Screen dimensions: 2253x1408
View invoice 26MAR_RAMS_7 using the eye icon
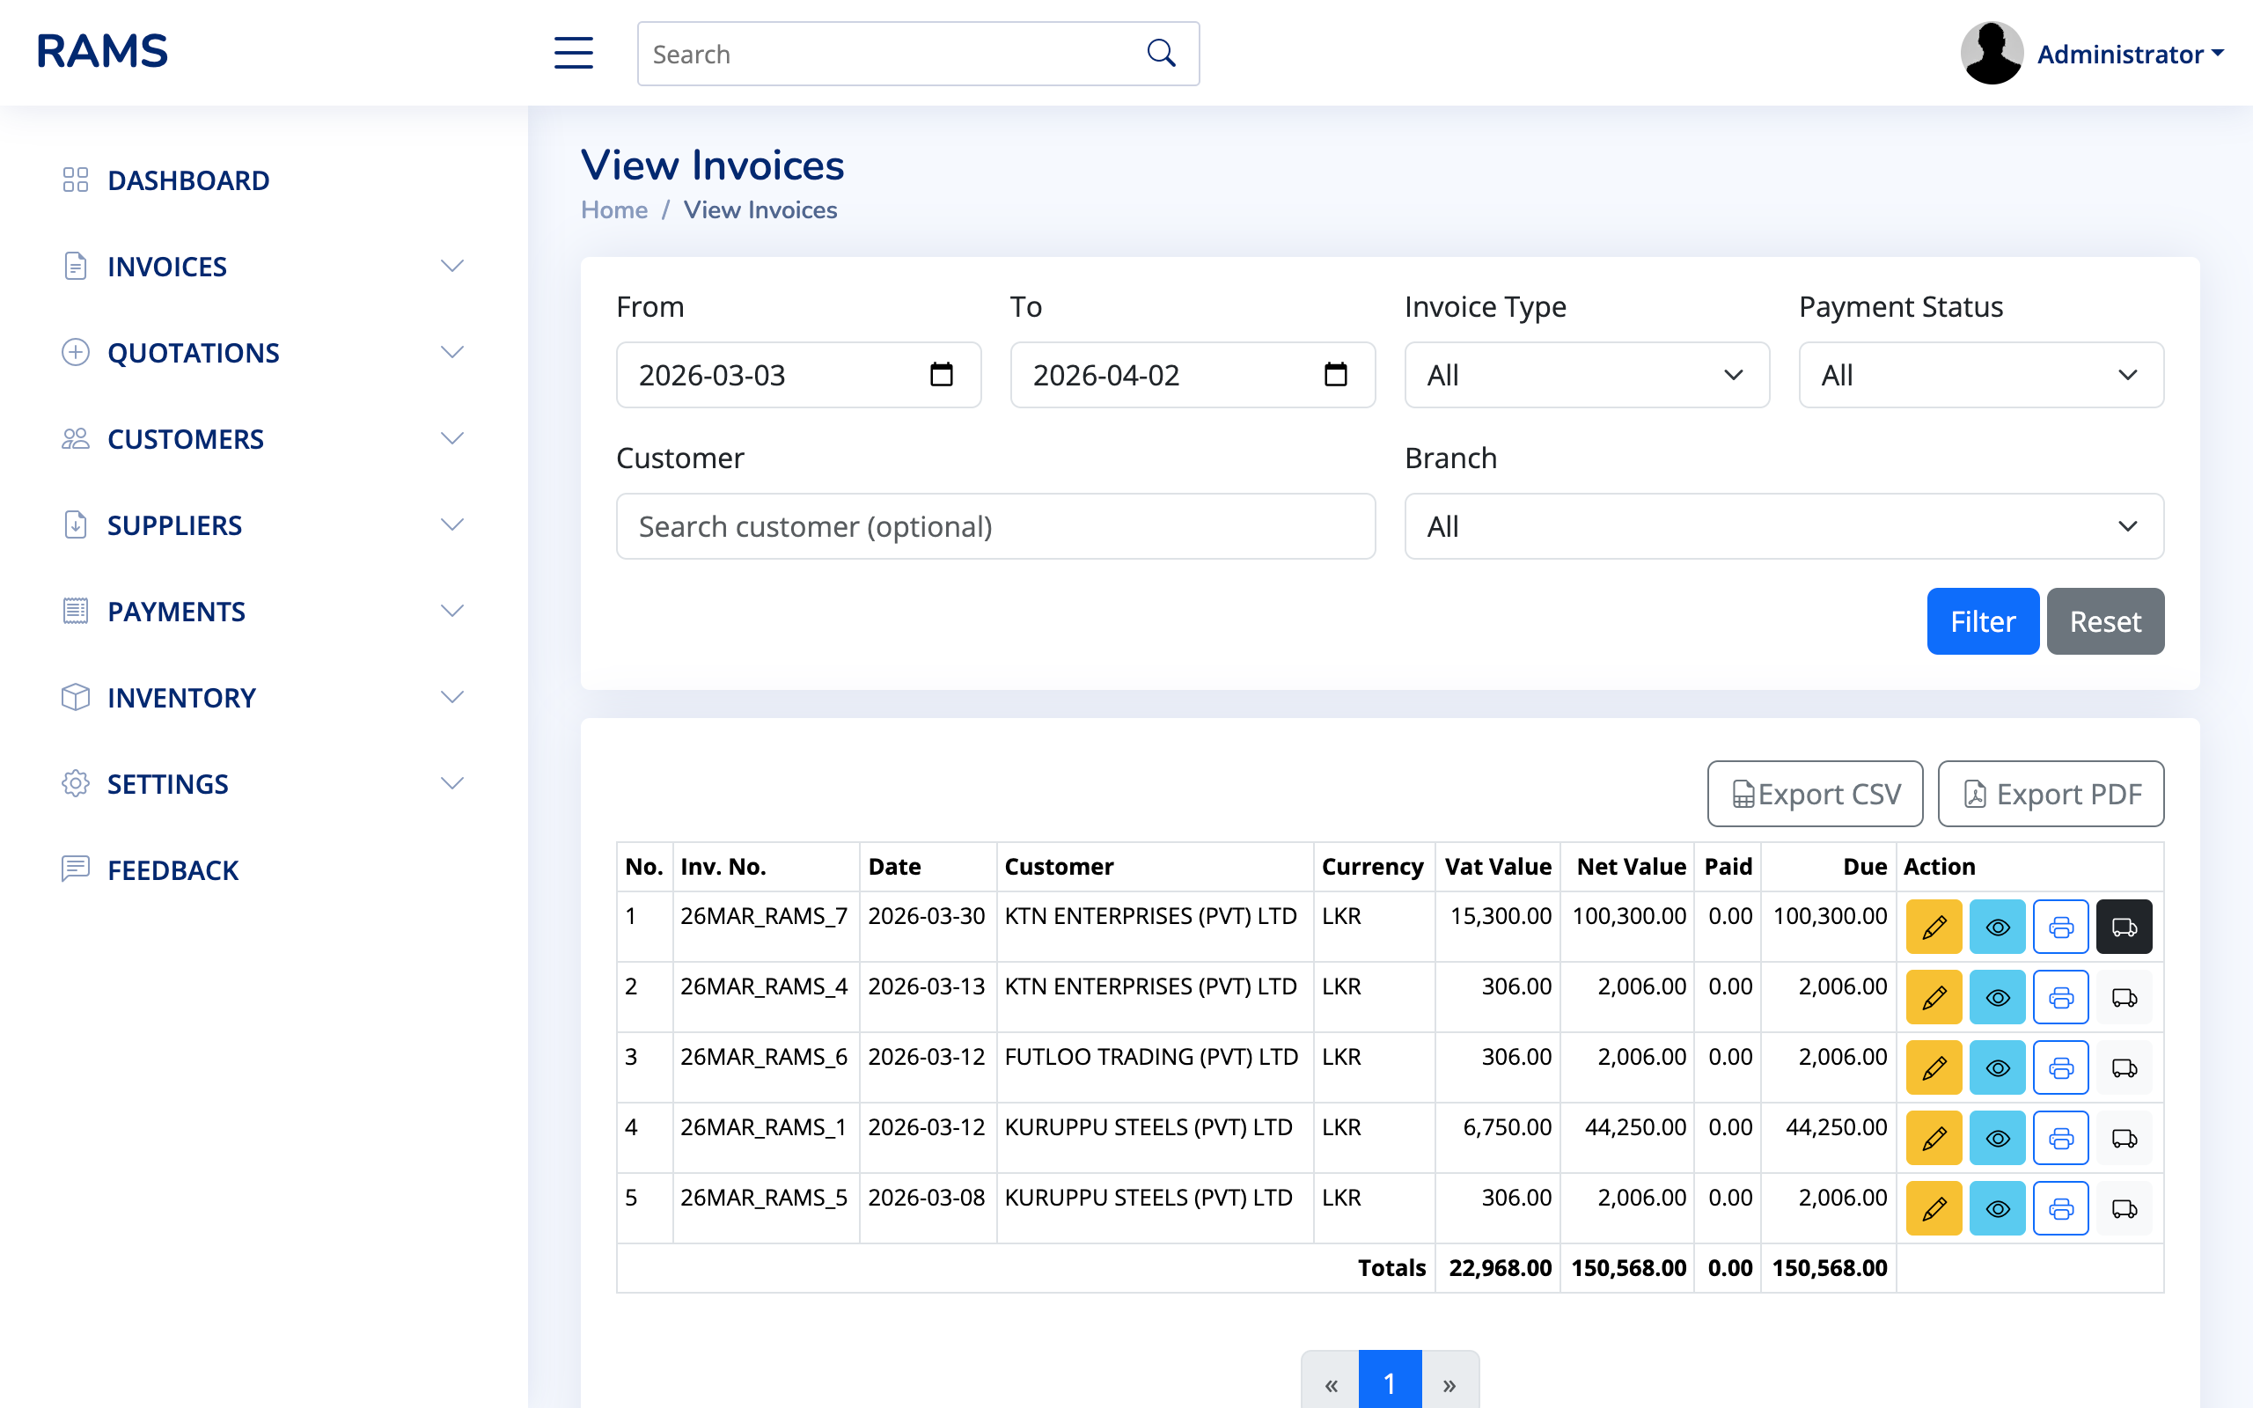pyautogui.click(x=1997, y=927)
